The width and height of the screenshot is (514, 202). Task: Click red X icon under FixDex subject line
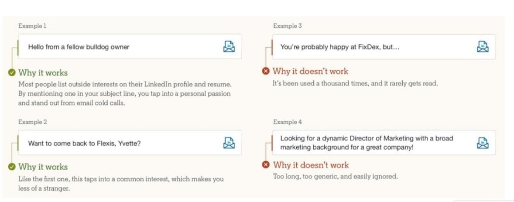(265, 71)
